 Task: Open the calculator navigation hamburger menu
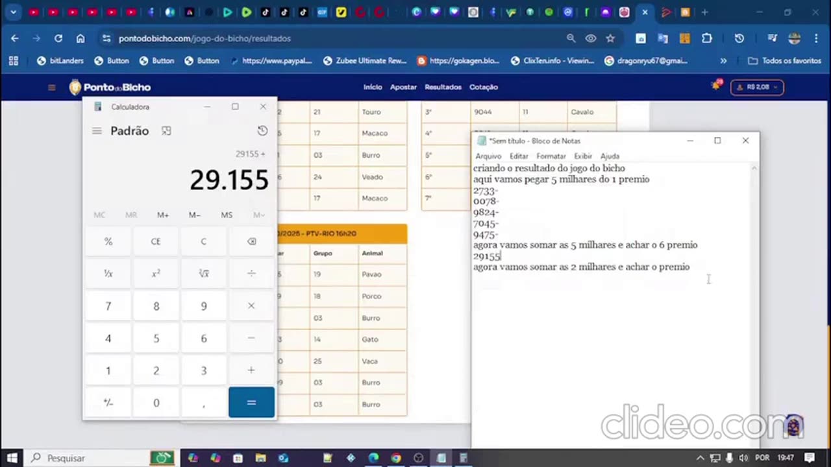tap(97, 131)
